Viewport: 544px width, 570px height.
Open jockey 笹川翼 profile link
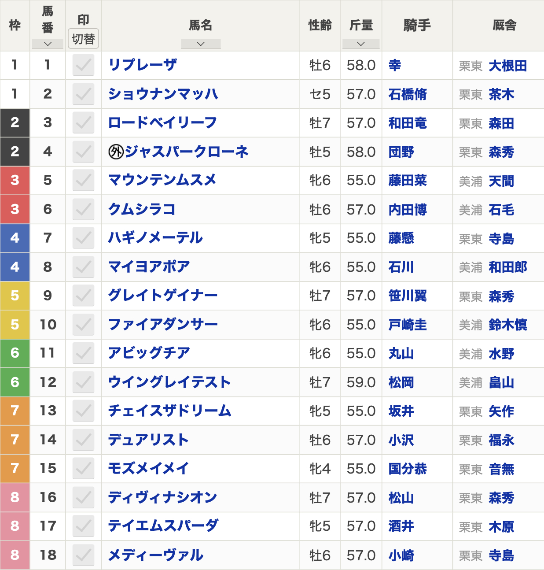coord(408,296)
